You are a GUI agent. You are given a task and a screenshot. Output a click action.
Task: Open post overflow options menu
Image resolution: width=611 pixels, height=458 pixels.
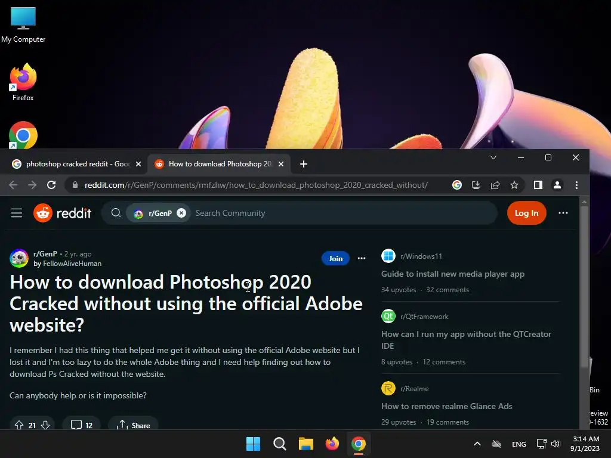362,258
